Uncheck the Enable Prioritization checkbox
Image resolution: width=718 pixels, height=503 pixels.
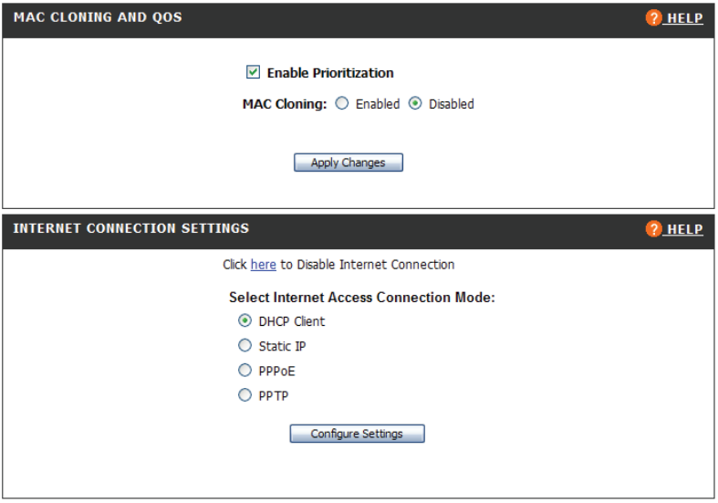(253, 72)
